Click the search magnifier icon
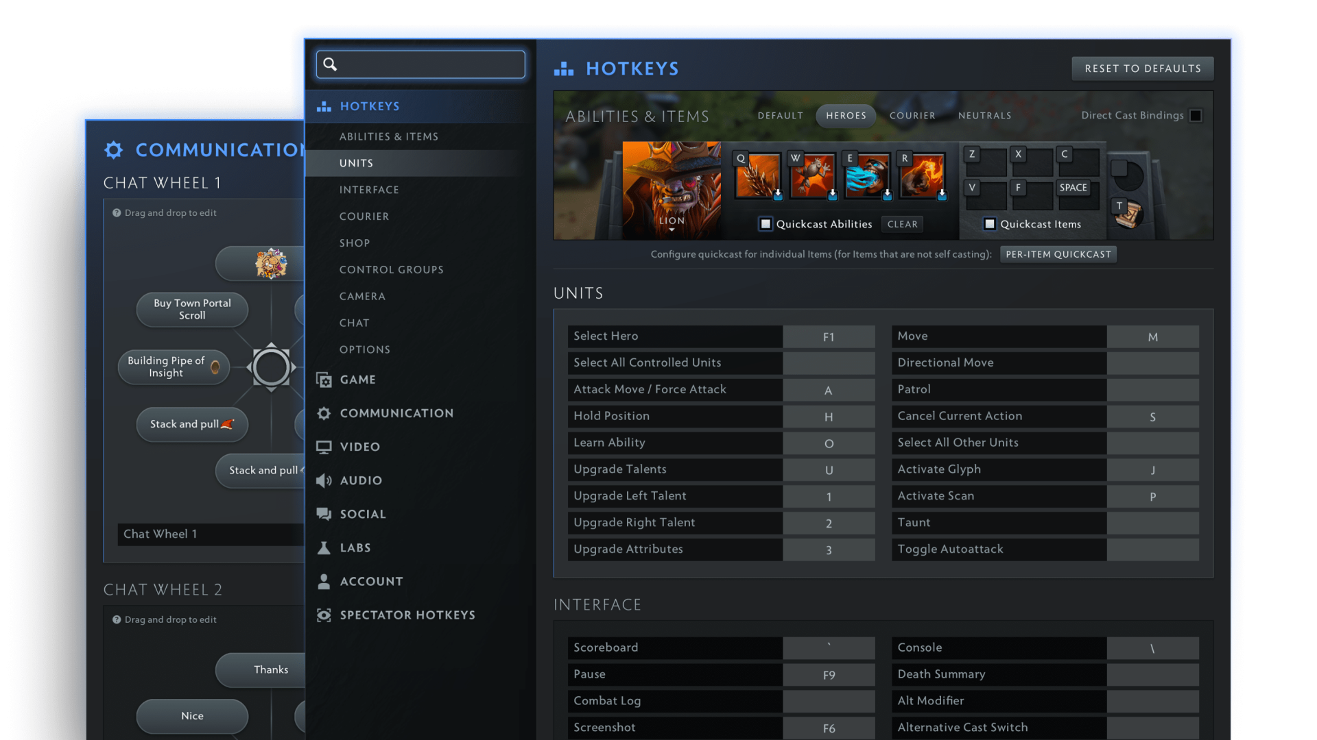This screenshot has height=740, width=1317. click(x=330, y=64)
